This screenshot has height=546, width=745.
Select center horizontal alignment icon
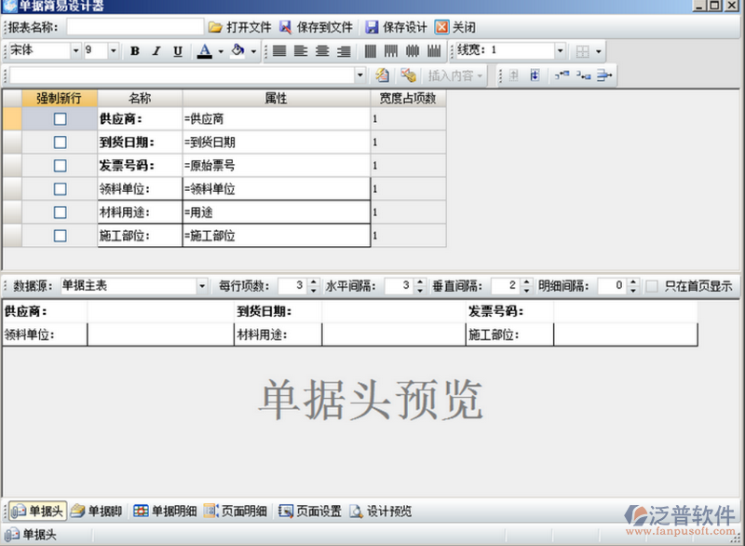click(x=322, y=51)
